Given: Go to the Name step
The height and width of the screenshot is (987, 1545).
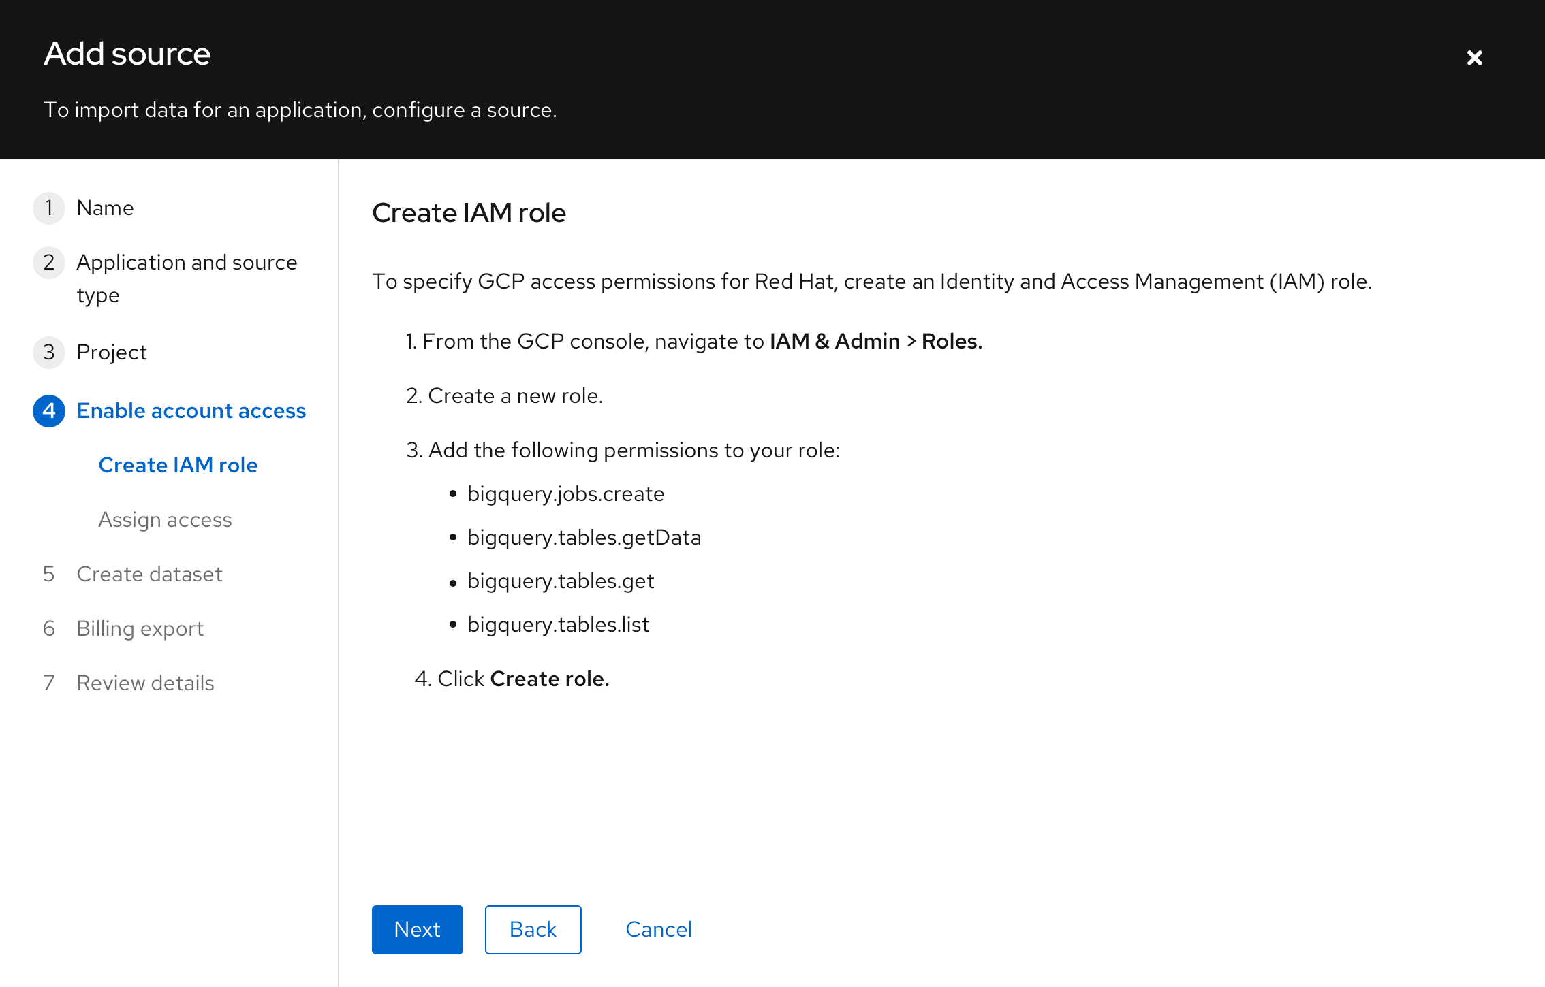Looking at the screenshot, I should point(105,208).
